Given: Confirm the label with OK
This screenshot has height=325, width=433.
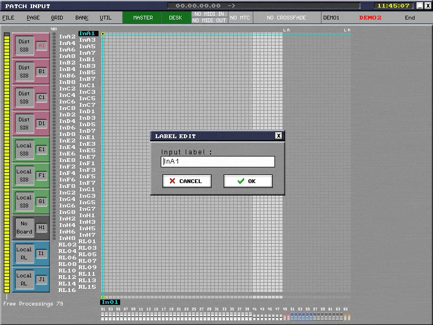Looking at the screenshot, I should click(248, 181).
